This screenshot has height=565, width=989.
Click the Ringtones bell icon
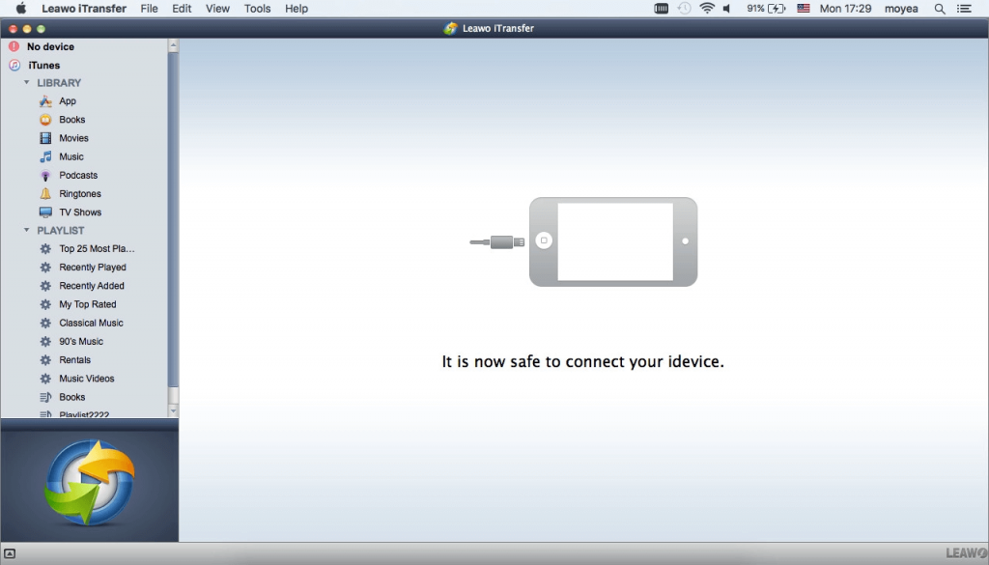45,193
